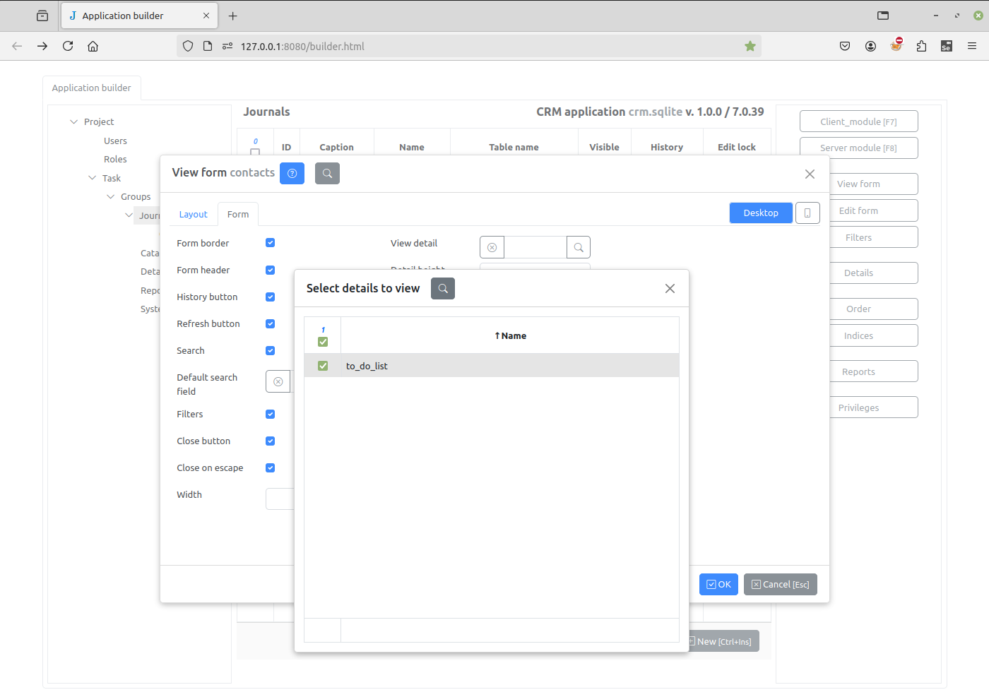This screenshot has width=989, height=697.
Task: Collapse the Project tree node
Action: pyautogui.click(x=74, y=121)
